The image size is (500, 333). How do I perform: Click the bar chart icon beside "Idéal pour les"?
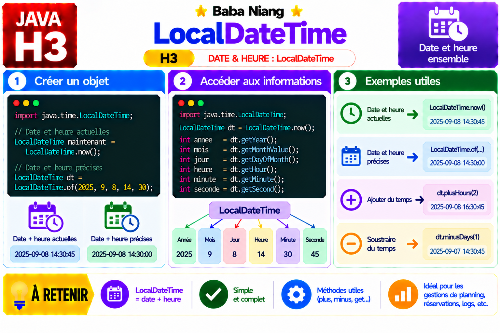click(403, 294)
